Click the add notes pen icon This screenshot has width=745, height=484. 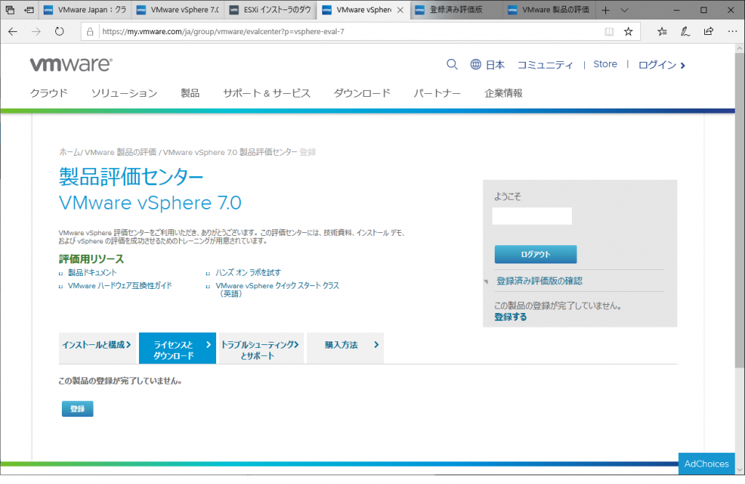coord(685,32)
